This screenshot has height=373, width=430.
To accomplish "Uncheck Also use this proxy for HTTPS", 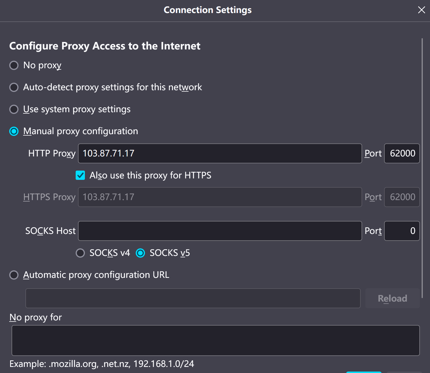I will coord(80,175).
